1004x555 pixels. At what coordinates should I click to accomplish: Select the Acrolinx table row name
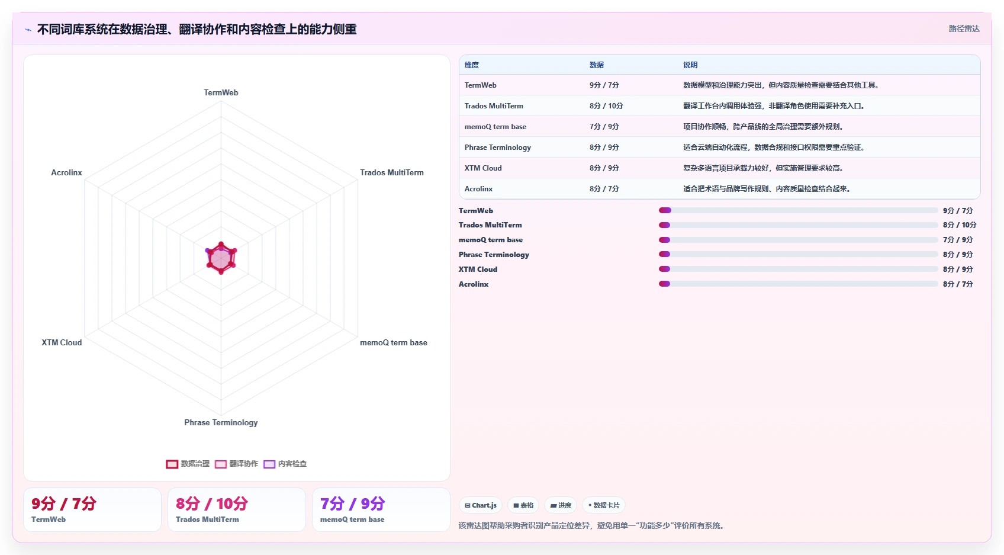pyautogui.click(x=478, y=189)
